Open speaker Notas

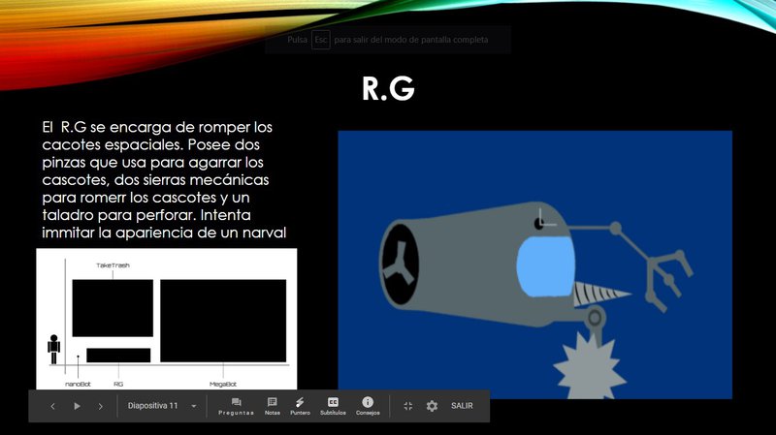click(x=272, y=406)
